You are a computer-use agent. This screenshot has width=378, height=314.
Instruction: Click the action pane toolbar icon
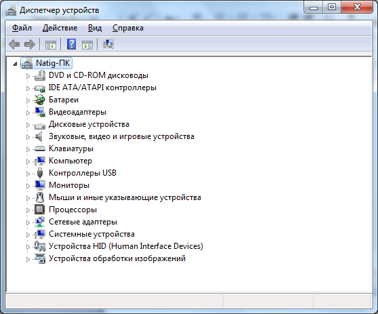(x=87, y=45)
